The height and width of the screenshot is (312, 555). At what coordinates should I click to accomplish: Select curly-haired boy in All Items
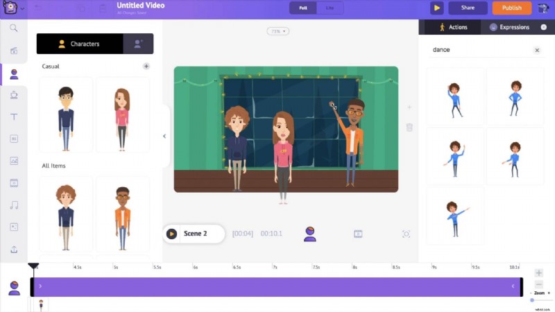[66, 214]
